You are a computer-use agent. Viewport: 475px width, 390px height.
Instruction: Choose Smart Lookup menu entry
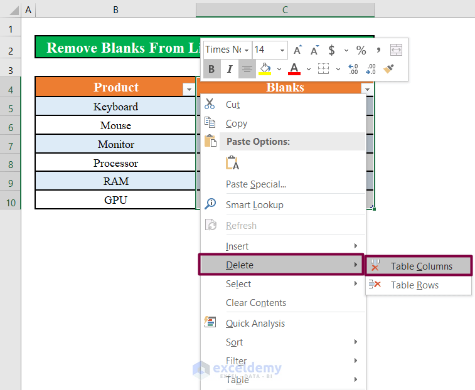(x=282, y=204)
